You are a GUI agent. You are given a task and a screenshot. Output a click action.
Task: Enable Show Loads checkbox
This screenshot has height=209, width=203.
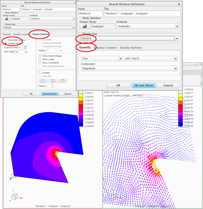pyautogui.click(x=40, y=59)
